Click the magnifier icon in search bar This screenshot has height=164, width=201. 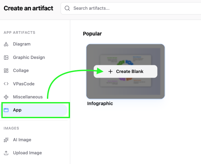67,8
